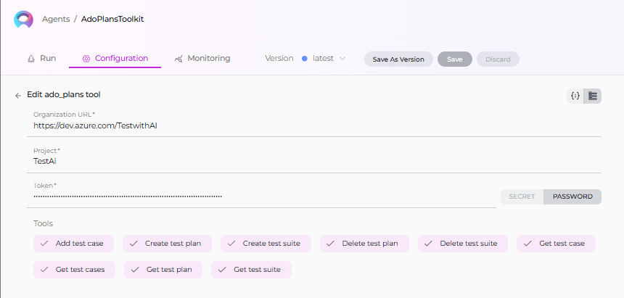
Task: Open the latest version dropdown
Action: (324, 59)
